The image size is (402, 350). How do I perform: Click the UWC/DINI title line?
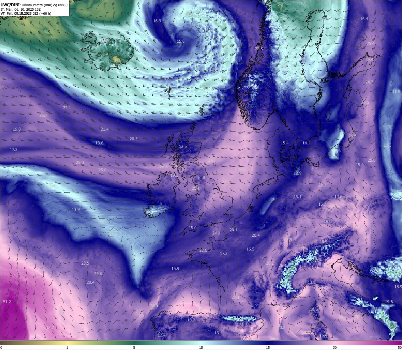[34, 5]
